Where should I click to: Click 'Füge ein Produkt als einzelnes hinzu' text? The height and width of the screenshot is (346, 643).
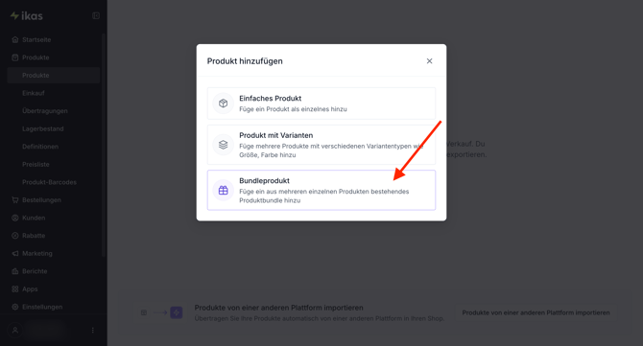pyautogui.click(x=293, y=109)
